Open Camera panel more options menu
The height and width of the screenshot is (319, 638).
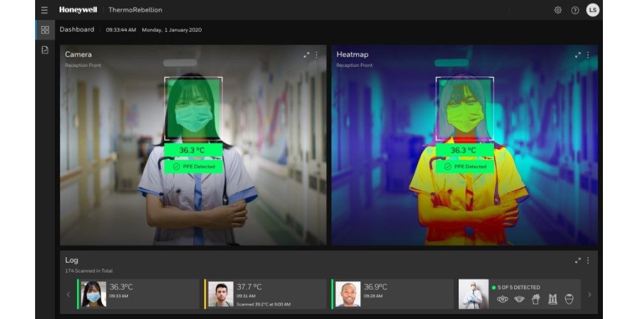[x=316, y=55]
